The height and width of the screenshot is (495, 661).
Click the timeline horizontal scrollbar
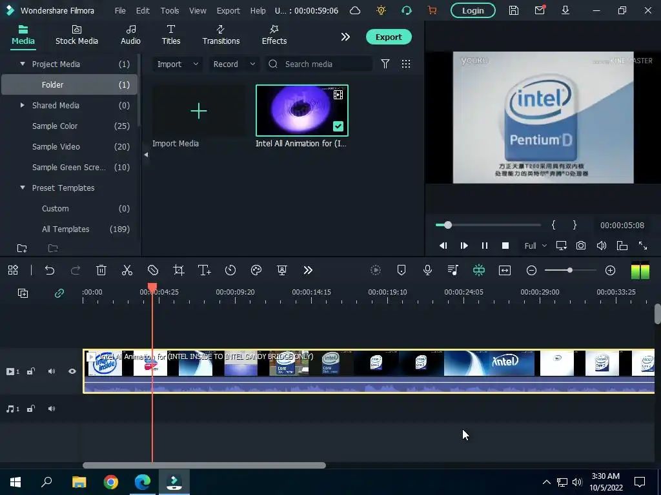204,465
